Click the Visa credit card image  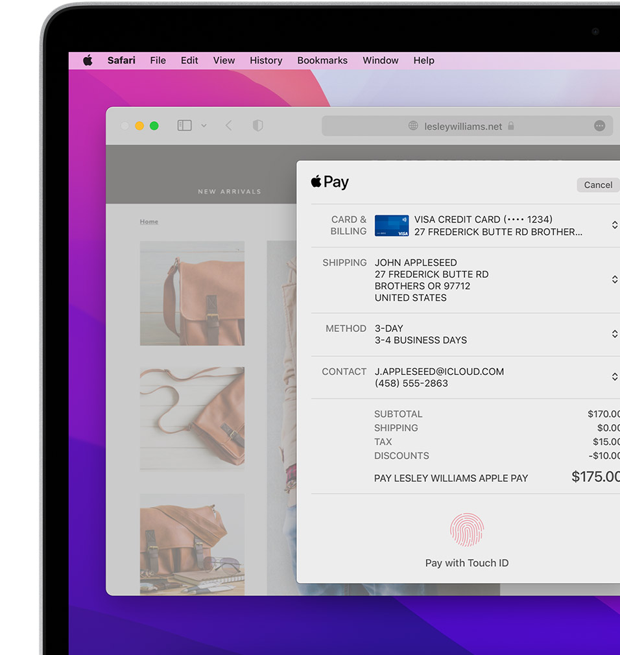point(392,226)
